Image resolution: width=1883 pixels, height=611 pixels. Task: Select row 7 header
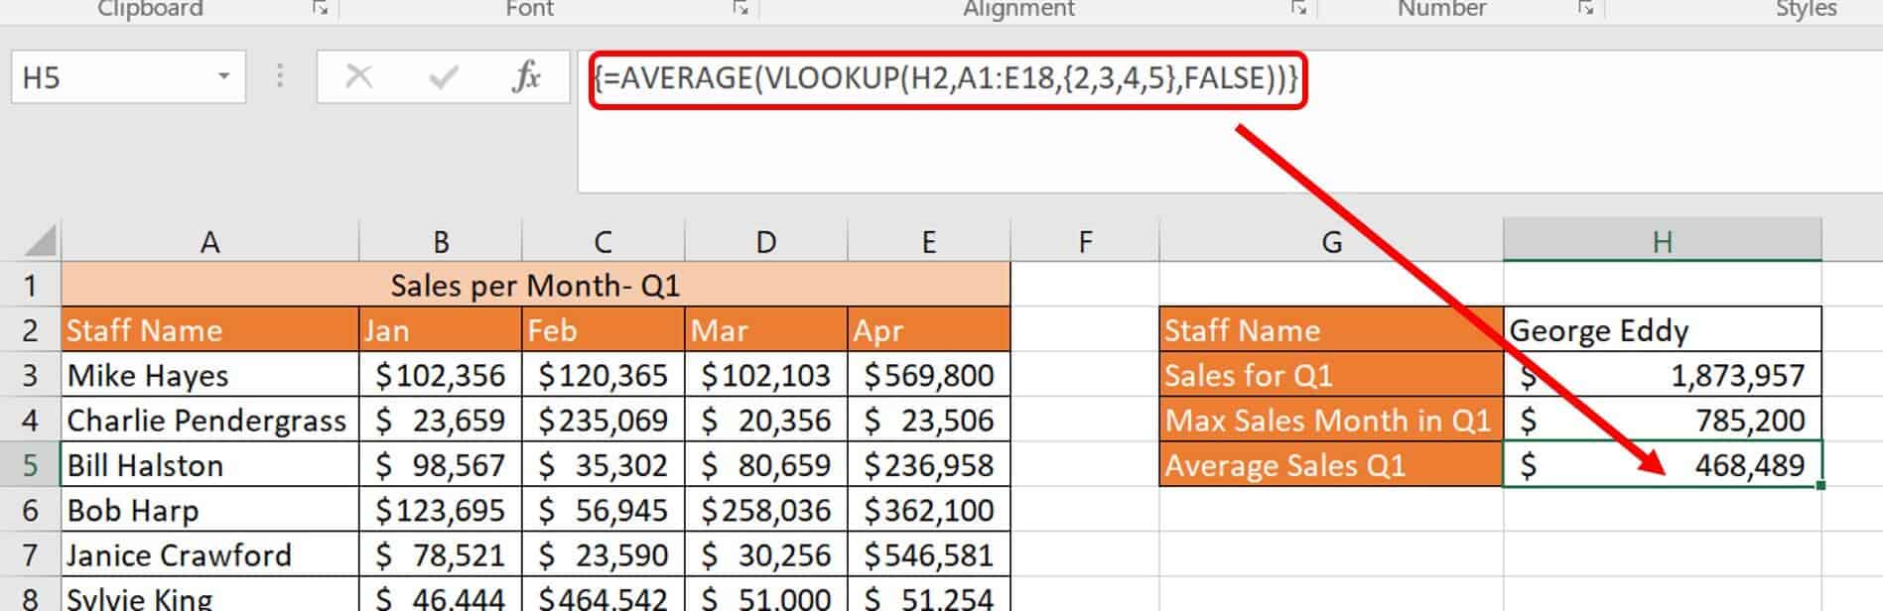point(30,554)
